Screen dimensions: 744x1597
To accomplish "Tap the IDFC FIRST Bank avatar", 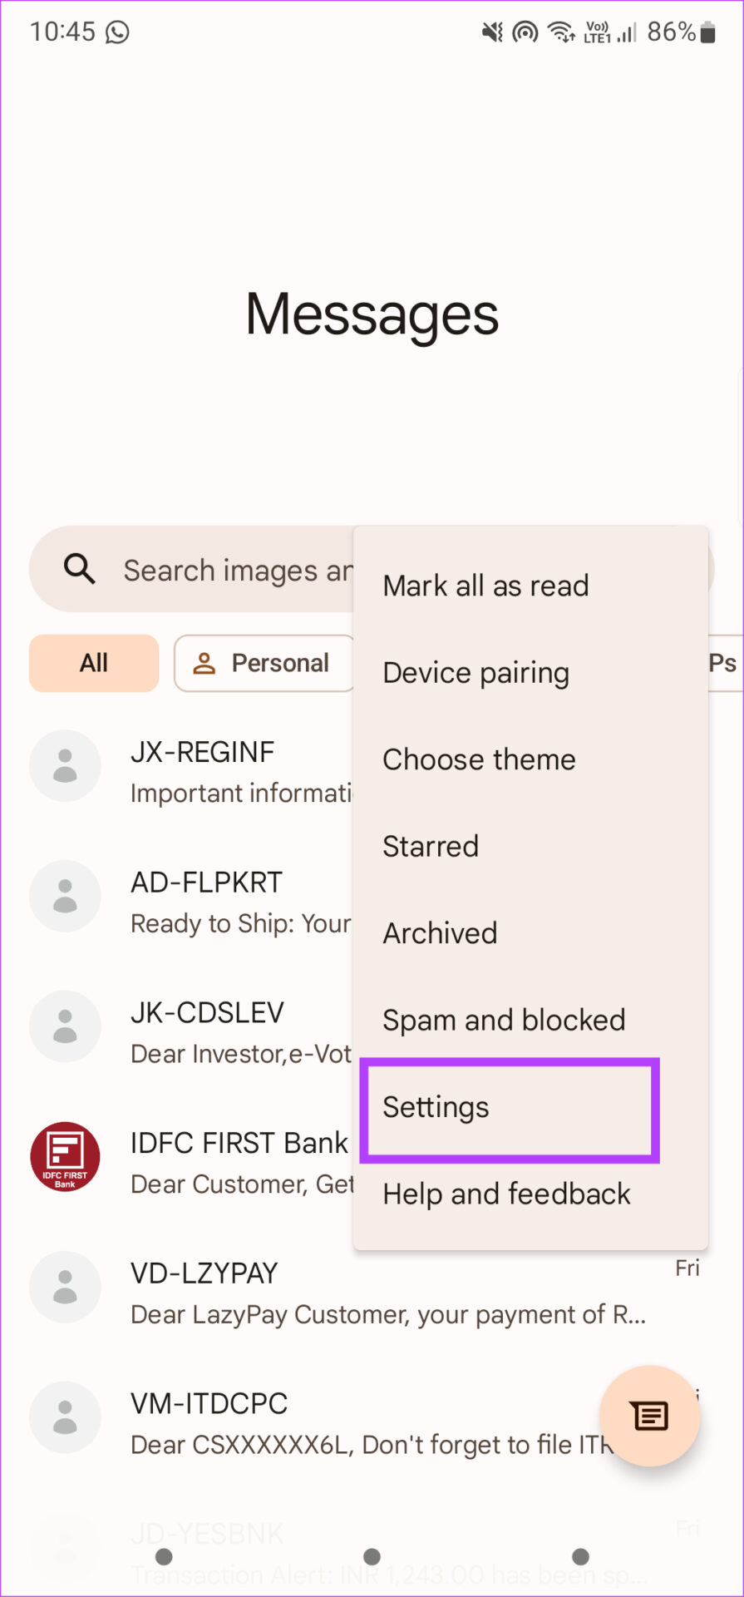I will click(x=65, y=1157).
